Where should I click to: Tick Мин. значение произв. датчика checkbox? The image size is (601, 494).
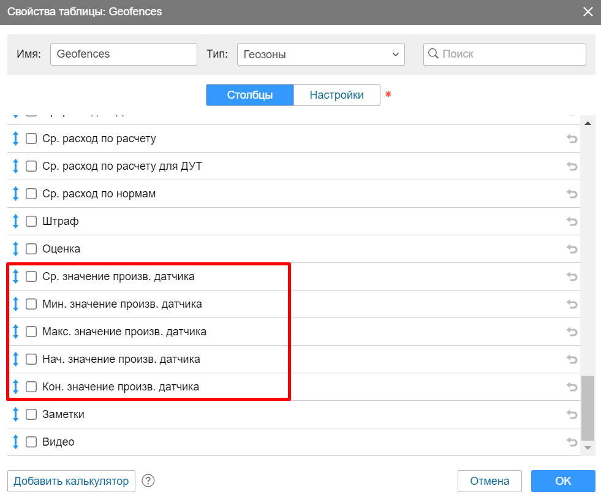[31, 305]
